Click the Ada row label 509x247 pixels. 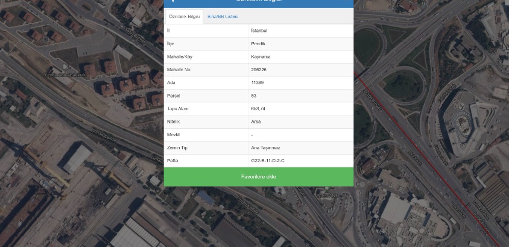click(x=171, y=83)
